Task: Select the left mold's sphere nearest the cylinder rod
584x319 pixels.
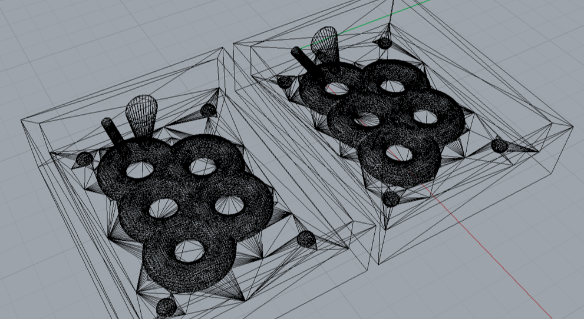Action: (x=85, y=159)
